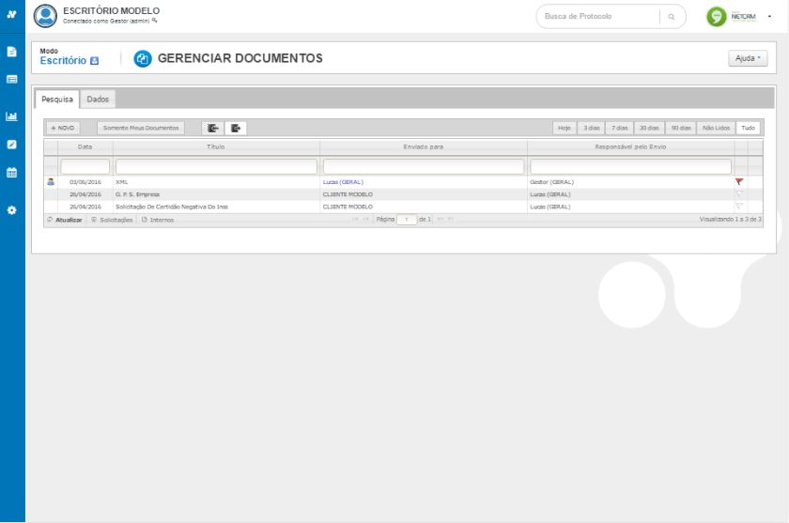Image resolution: width=789 pixels, height=523 pixels.
Task: Go to the next page of results
Action: (441, 220)
